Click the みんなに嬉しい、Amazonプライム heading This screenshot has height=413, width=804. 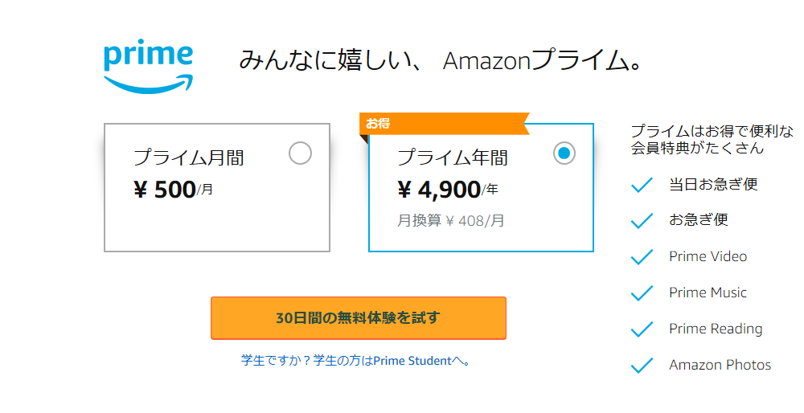coord(441,61)
